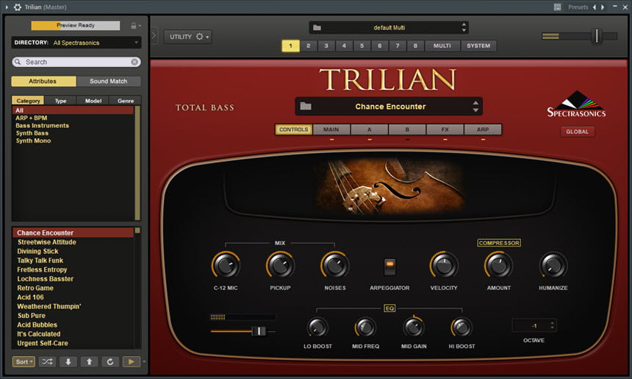Open the ARP tab

click(483, 130)
